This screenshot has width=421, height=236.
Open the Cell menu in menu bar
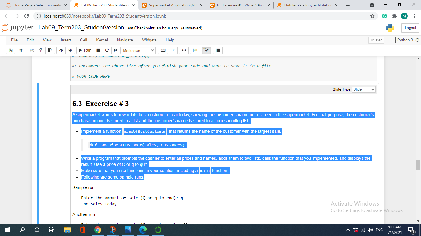[x=84, y=40]
